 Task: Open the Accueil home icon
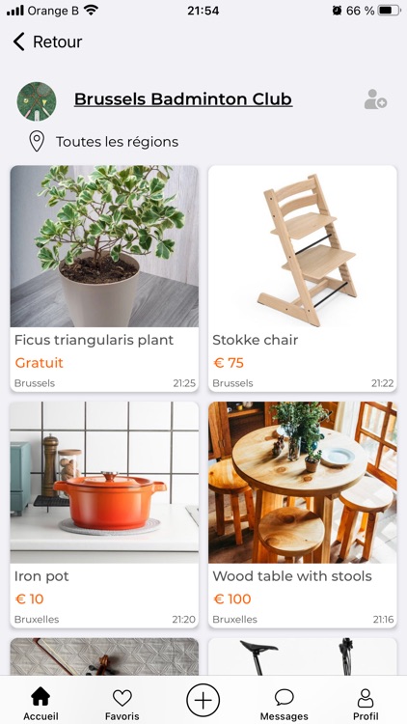(41, 697)
